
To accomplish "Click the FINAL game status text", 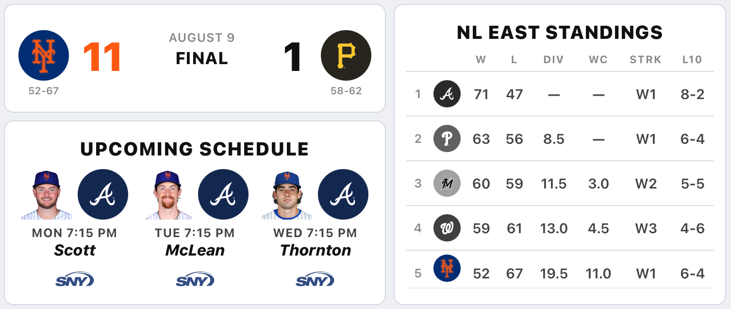I will (x=202, y=58).
